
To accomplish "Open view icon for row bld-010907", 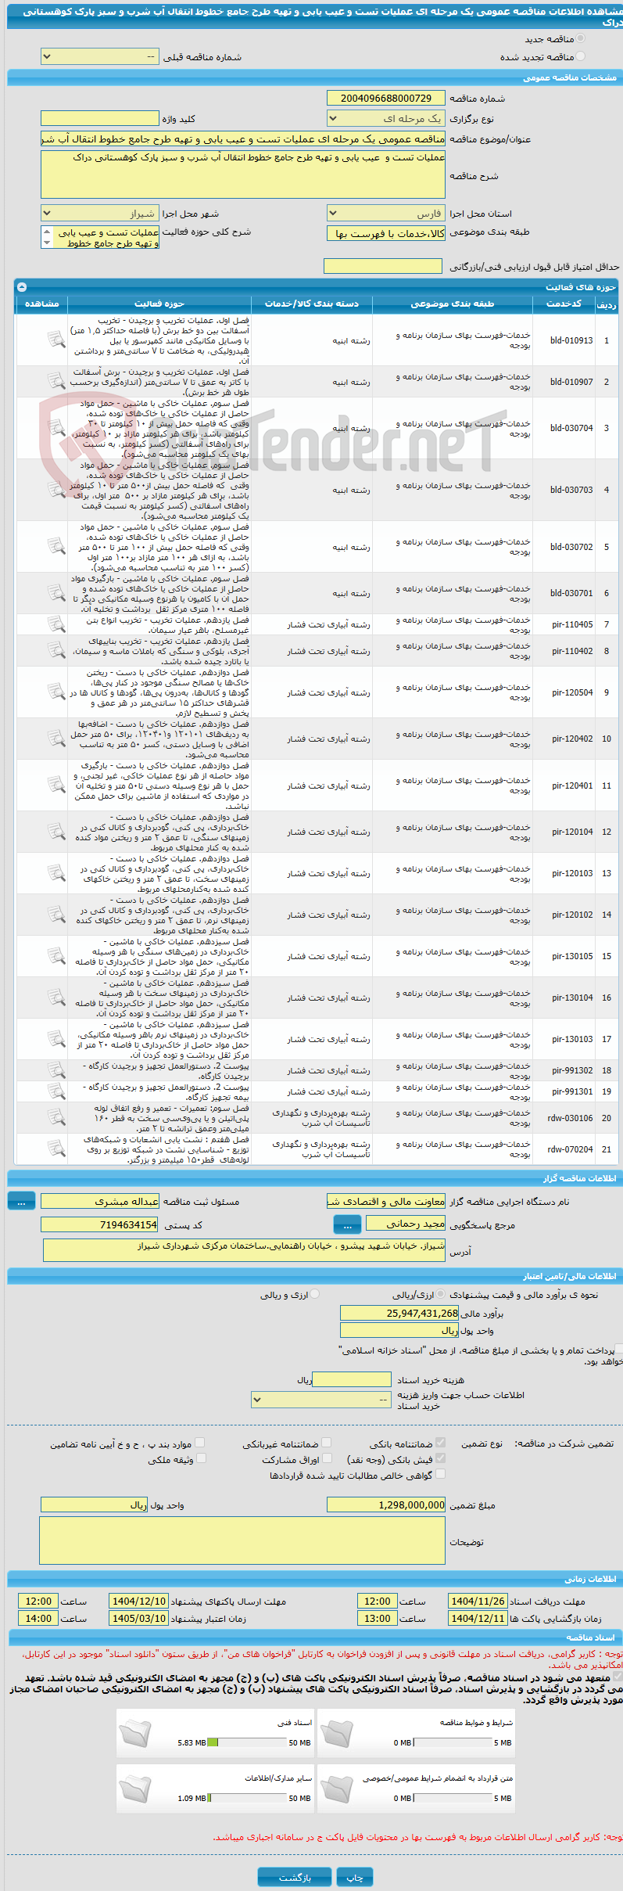I will click(55, 381).
